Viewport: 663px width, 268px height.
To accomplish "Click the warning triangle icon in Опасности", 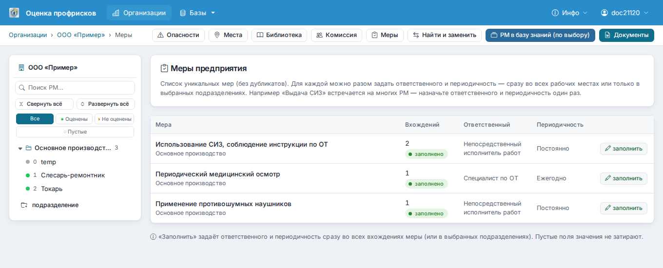I will click(160, 35).
